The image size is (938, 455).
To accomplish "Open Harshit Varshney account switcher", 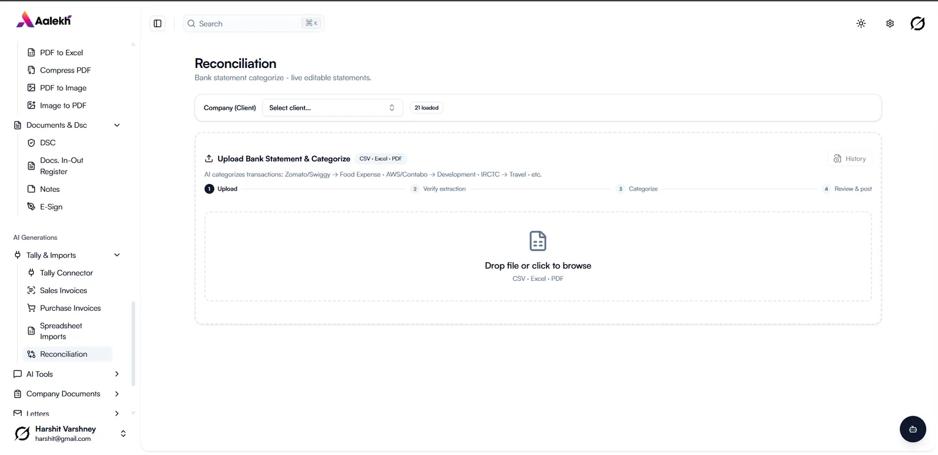I will click(x=70, y=433).
